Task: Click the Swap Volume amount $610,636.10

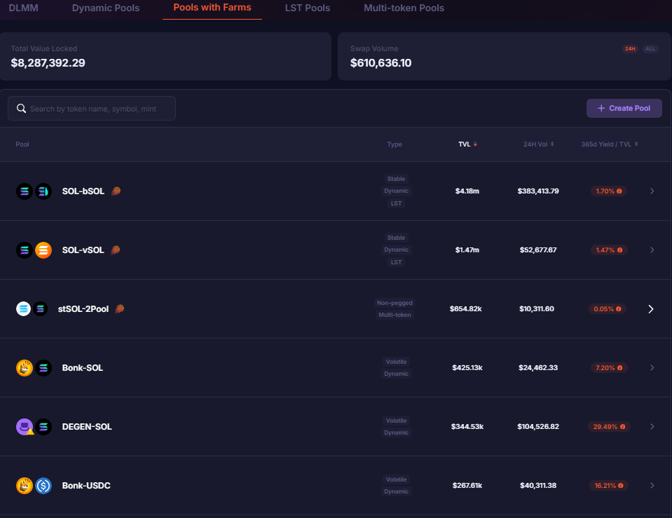Action: 380,63
